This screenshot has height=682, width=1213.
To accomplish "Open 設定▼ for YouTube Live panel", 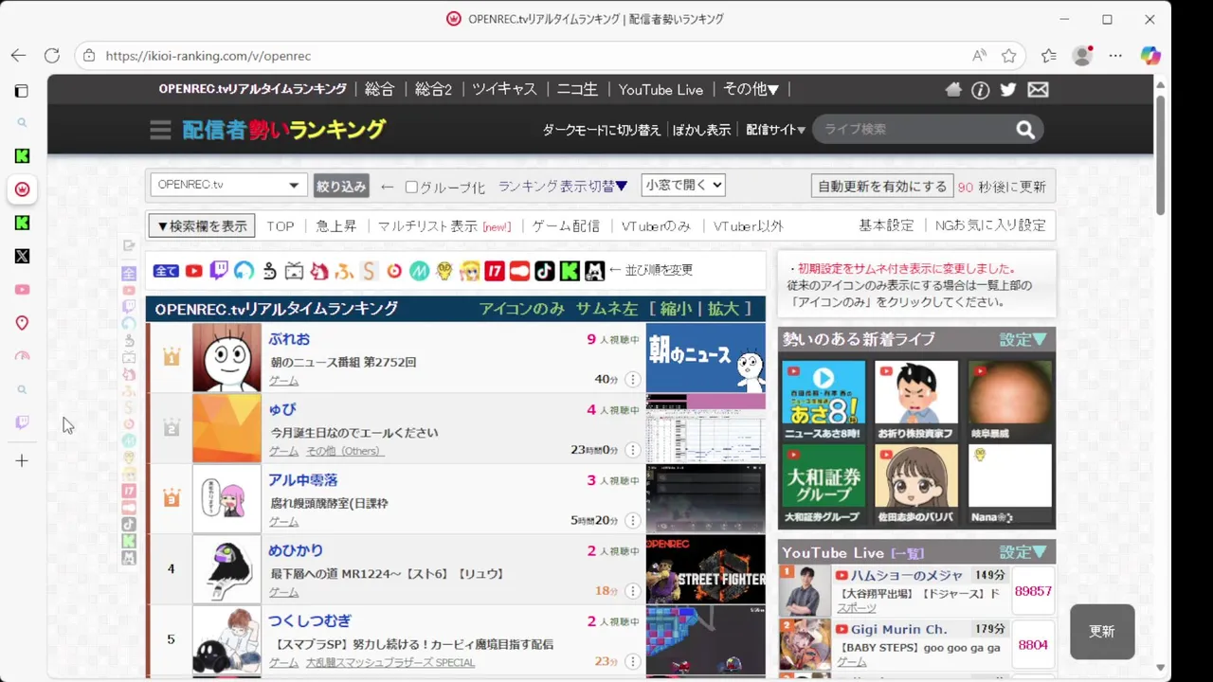I will (x=1023, y=552).
